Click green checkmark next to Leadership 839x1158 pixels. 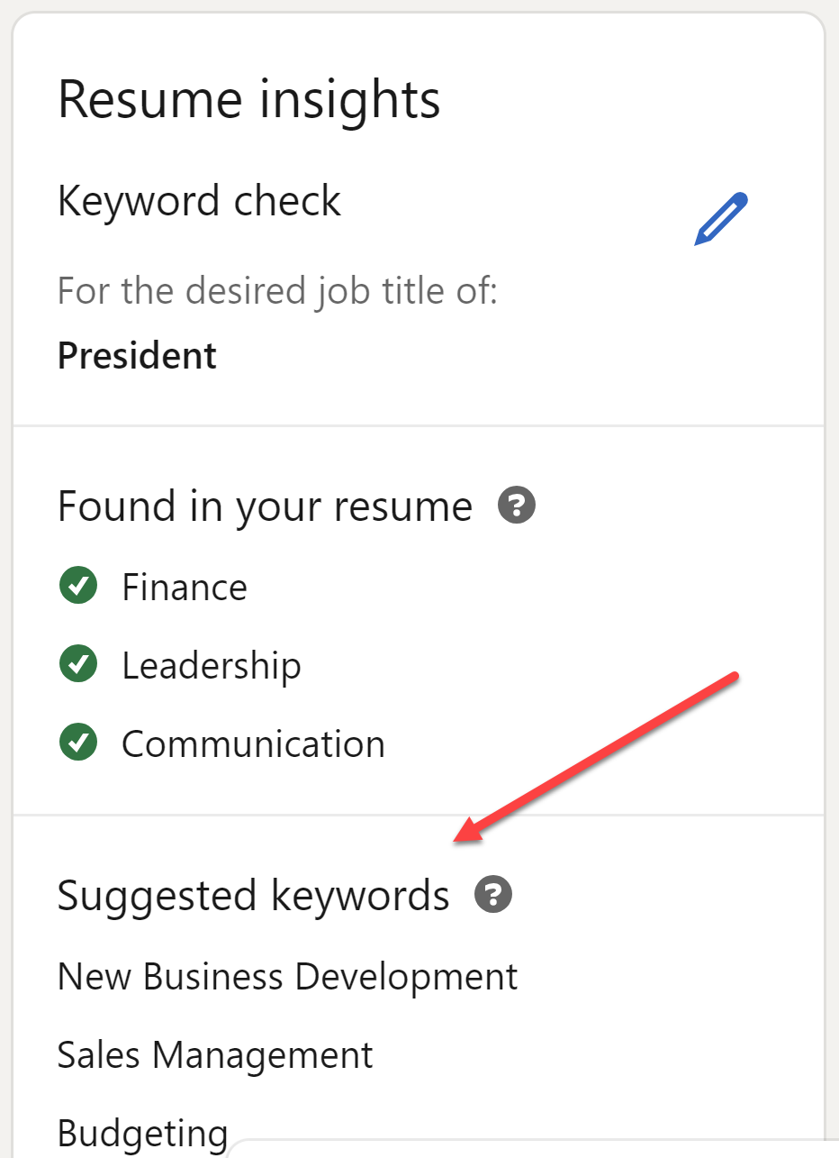78,665
